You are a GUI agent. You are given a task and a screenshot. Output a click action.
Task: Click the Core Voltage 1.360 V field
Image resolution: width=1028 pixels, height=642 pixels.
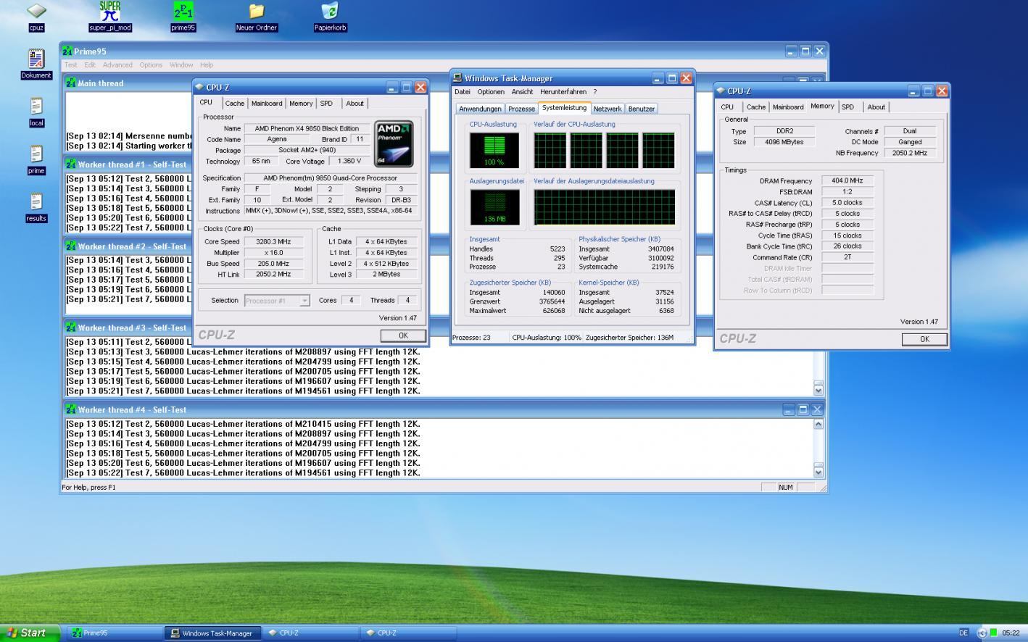tap(349, 162)
